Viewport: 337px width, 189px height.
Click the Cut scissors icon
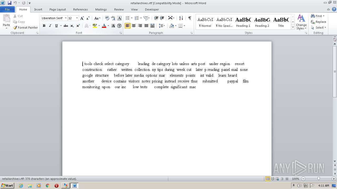(15, 16)
